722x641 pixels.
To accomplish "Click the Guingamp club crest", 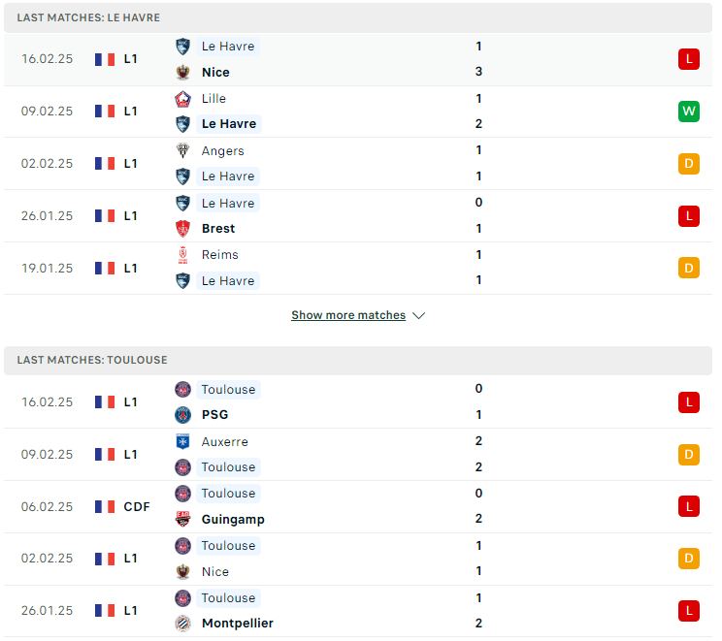I will tap(182, 519).
